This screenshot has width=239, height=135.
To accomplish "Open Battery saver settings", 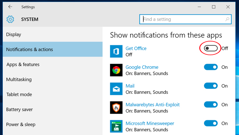I will 53,109.
